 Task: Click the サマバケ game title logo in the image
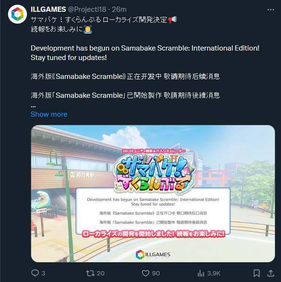tap(154, 173)
